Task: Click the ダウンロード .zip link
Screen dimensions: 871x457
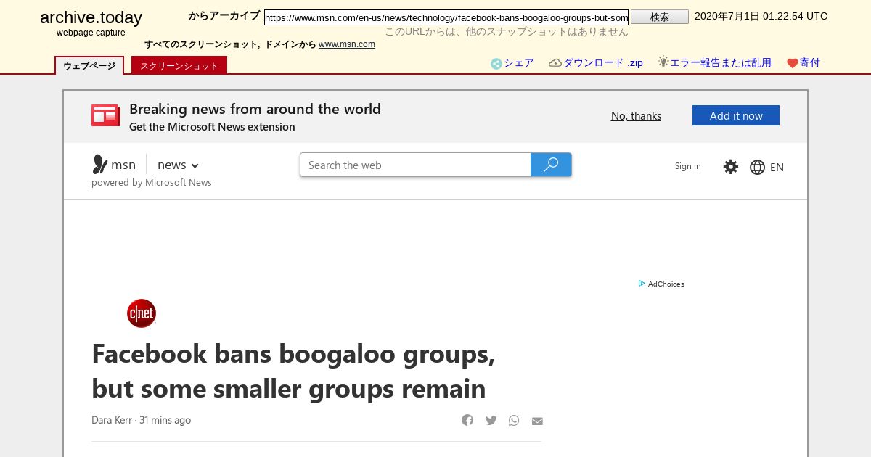Action: [603, 63]
